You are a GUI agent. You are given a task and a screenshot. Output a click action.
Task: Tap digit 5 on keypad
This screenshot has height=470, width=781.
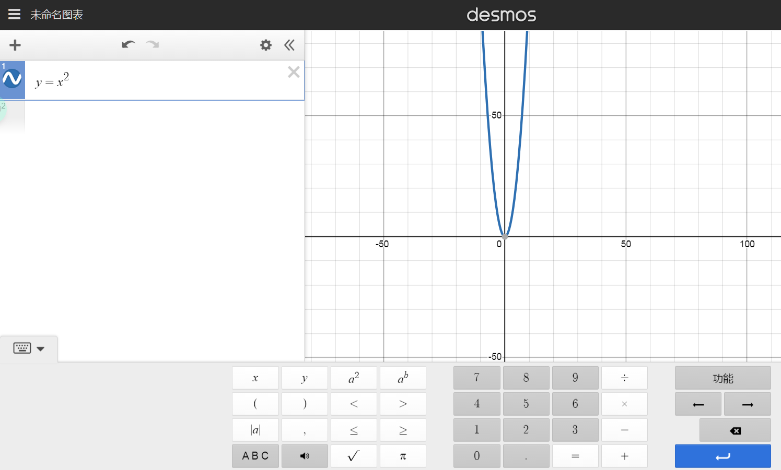click(x=526, y=404)
